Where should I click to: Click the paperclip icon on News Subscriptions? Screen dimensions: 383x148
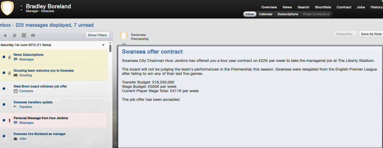click(9, 57)
